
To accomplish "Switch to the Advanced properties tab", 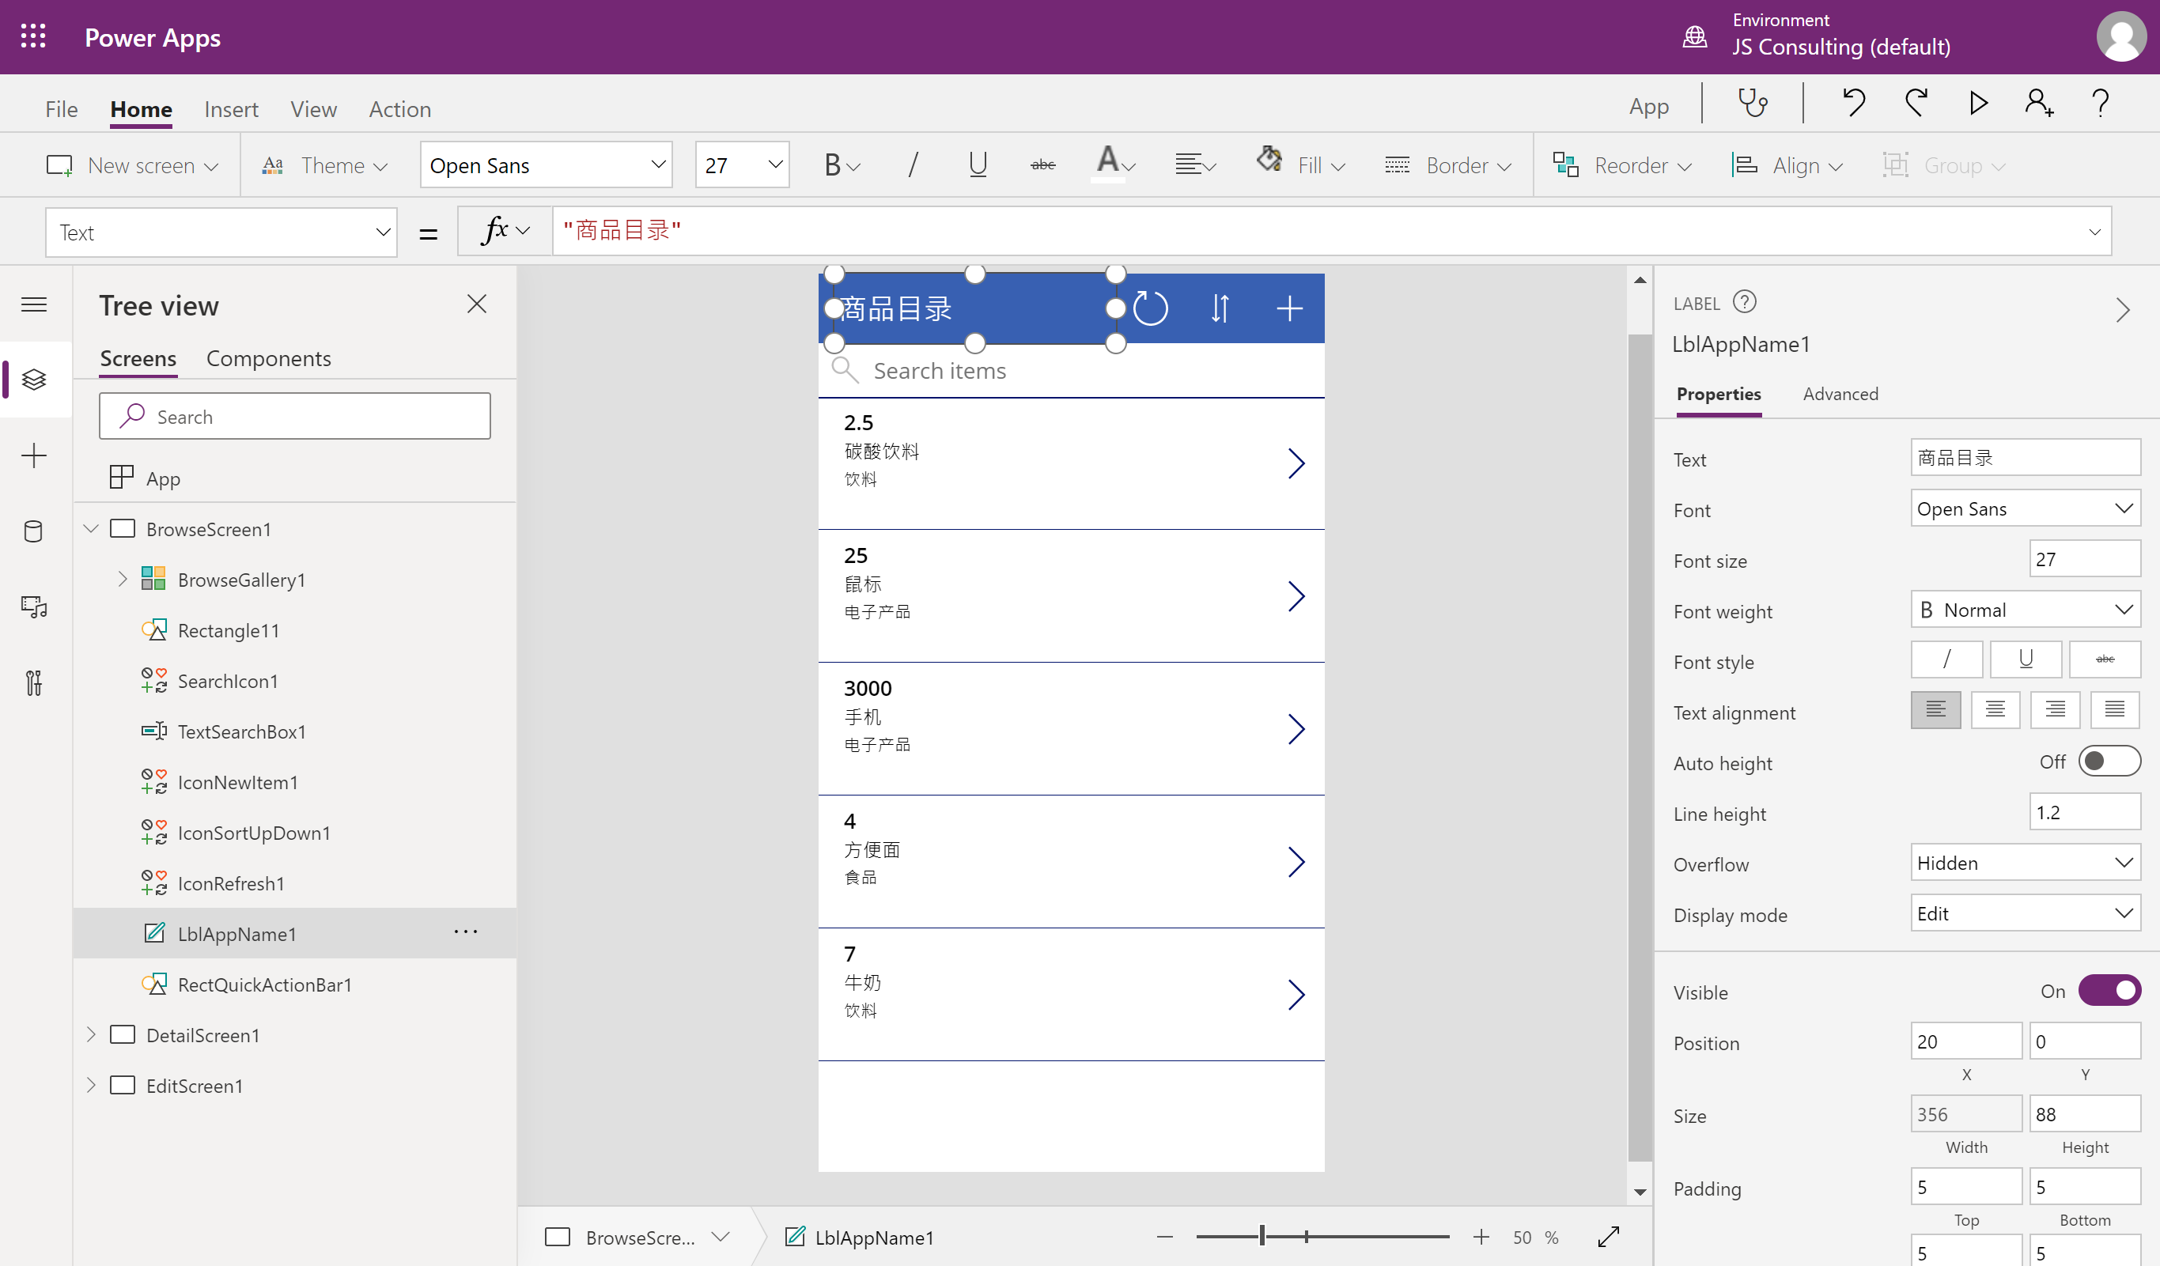I will tap(1840, 394).
